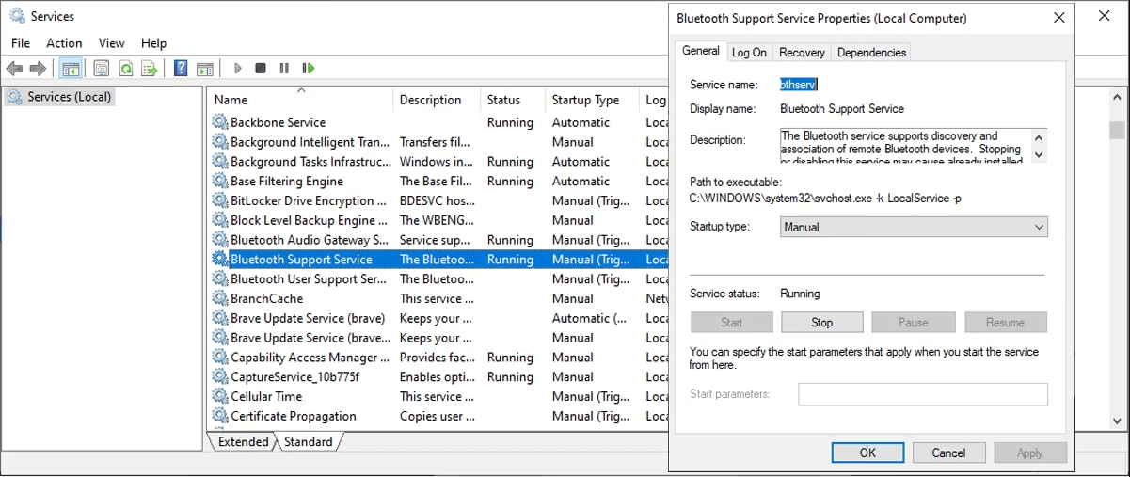
Task: Switch to the Extended view tab
Action: pos(242,441)
